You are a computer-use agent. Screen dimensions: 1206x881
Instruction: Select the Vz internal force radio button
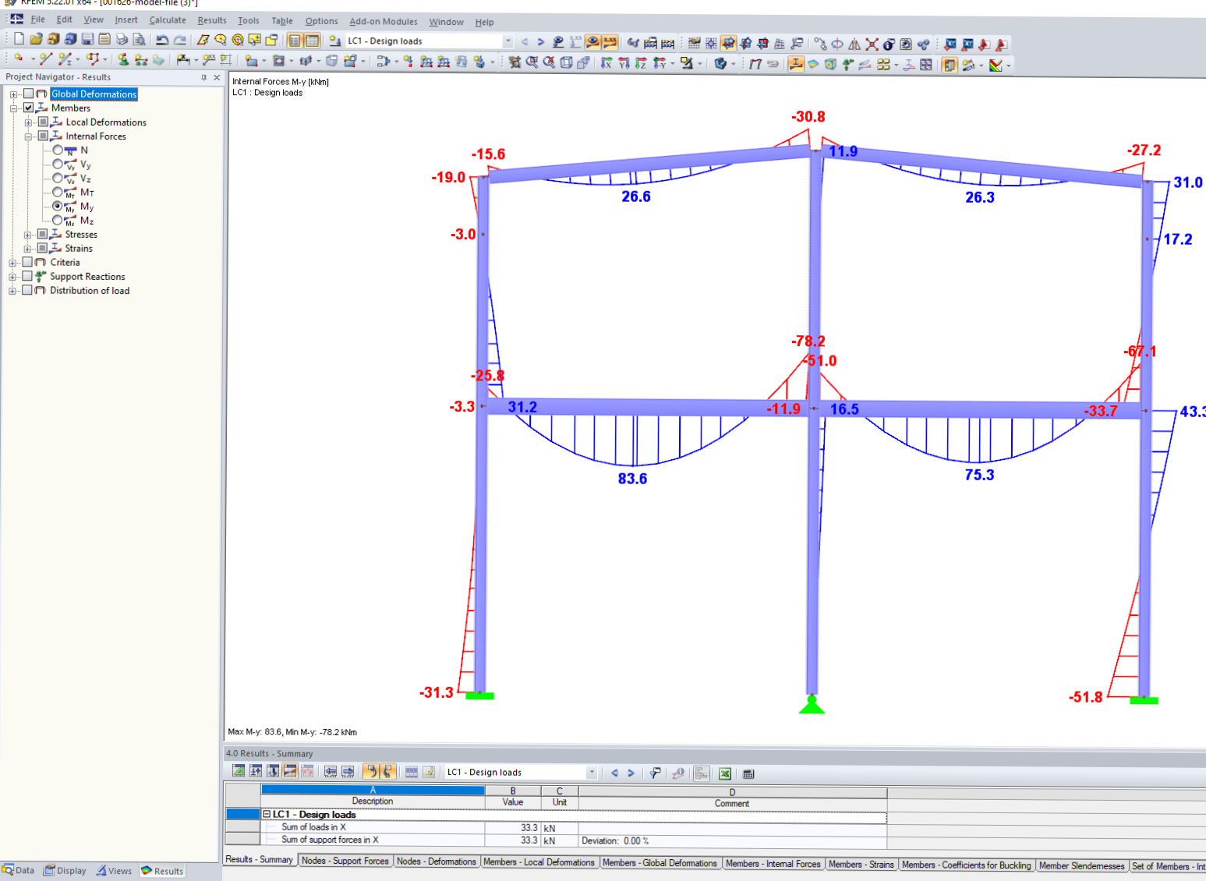[x=58, y=178]
